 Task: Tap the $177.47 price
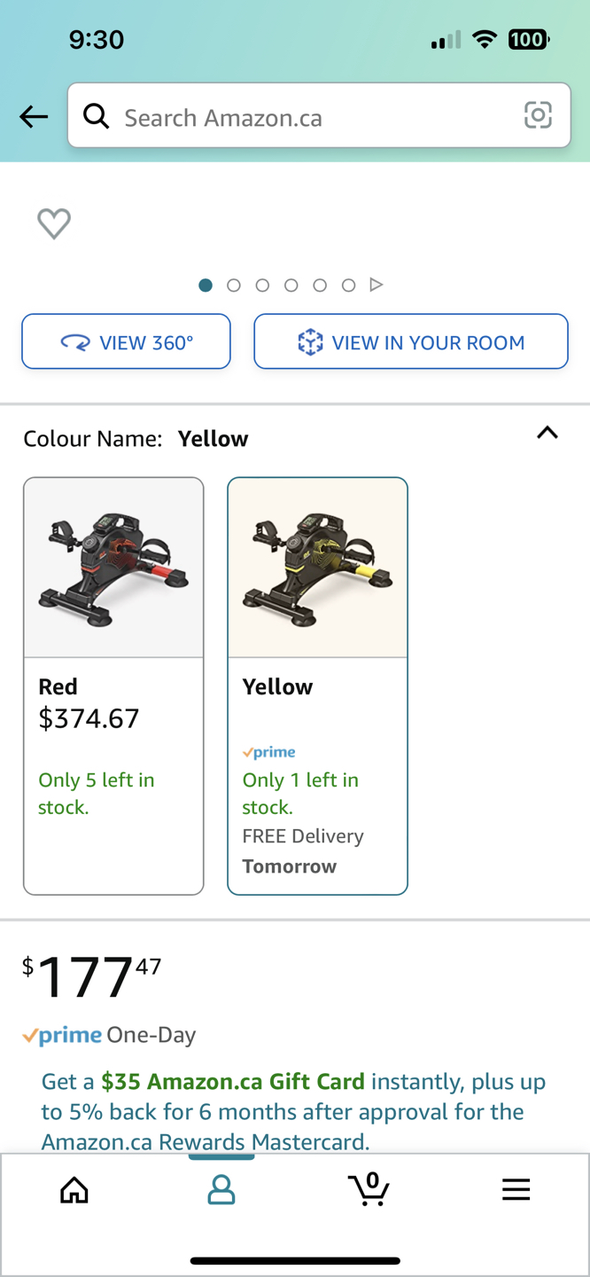[92, 976]
